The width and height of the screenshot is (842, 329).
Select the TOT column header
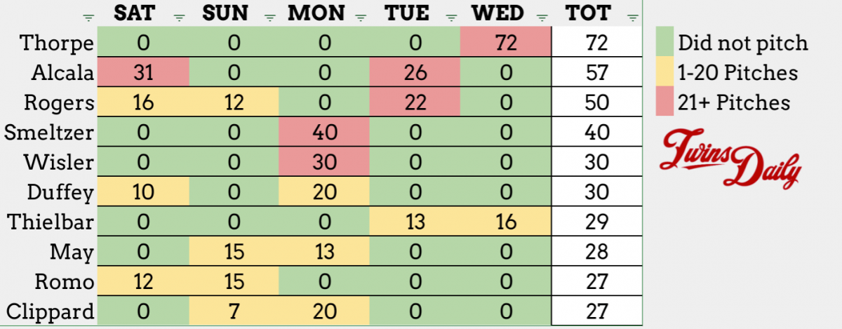click(588, 13)
